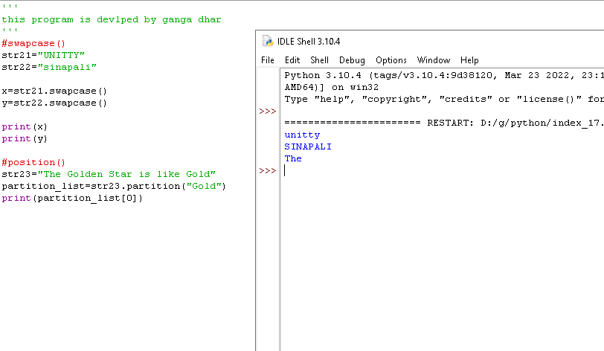Place cursor on the #swapcase() comment
This screenshot has height=351, width=604.
33,44
